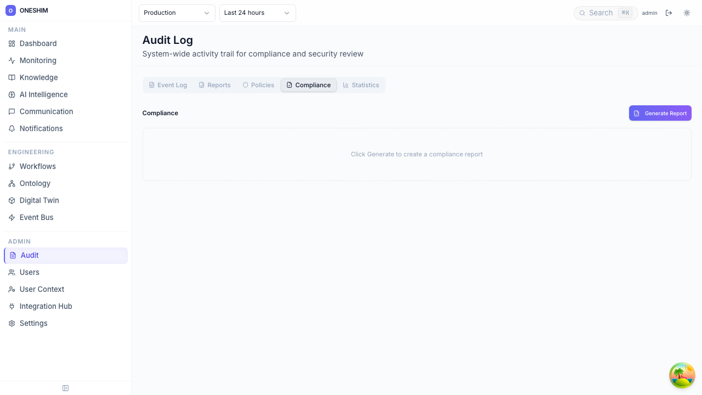Click the logout arrow icon
Viewport: 702px width, 395px height.
pyautogui.click(x=669, y=13)
